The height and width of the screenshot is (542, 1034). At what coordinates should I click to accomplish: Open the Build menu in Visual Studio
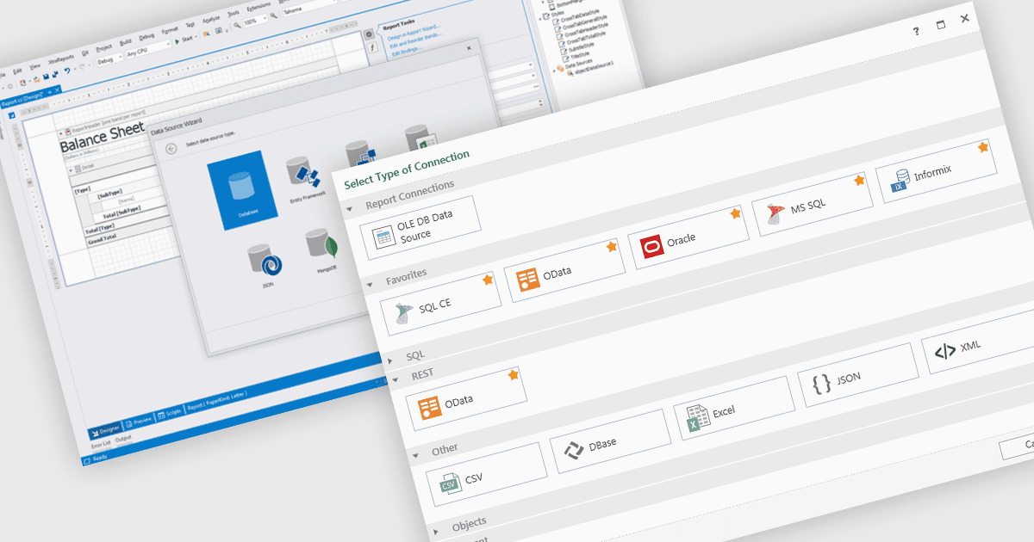coord(126,40)
